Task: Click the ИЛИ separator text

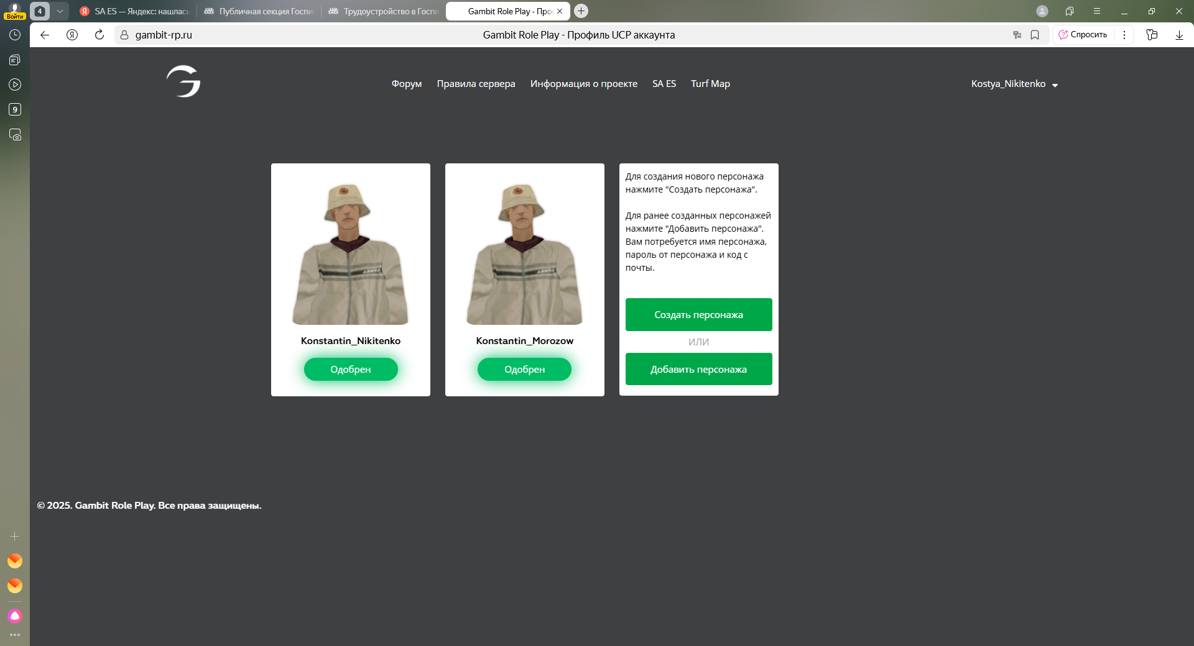Action: click(699, 342)
